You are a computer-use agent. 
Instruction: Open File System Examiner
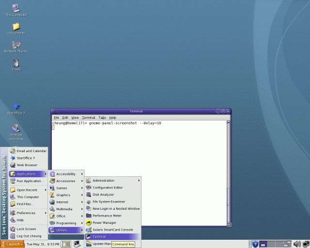click(113, 201)
